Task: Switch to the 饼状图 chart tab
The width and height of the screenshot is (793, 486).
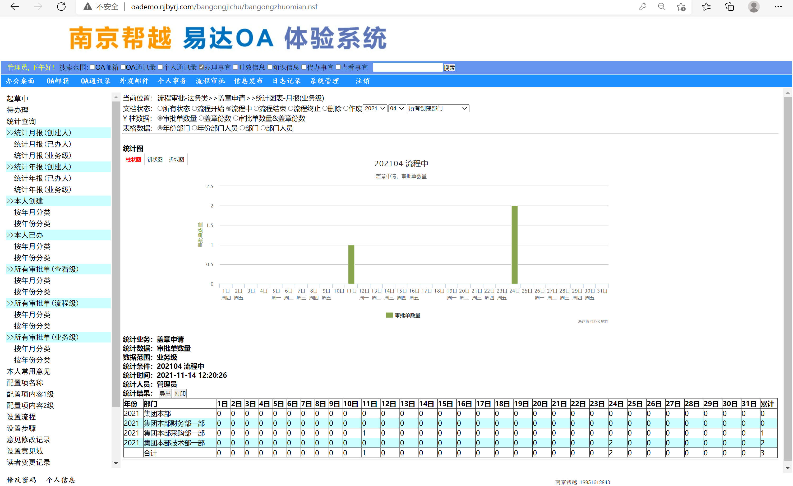Action: (155, 159)
